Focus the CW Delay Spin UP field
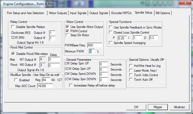The image size is (193, 114). 103,64
